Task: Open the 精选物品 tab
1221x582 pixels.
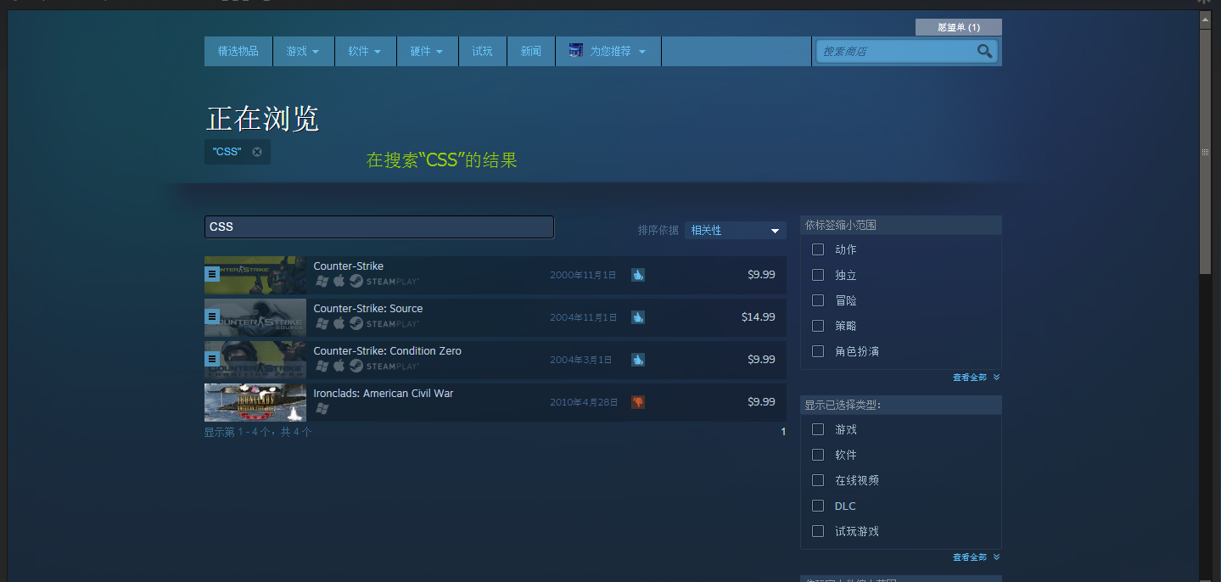Action: (238, 51)
